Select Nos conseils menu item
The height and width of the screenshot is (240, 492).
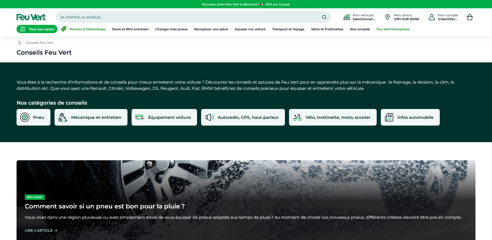coord(360,29)
